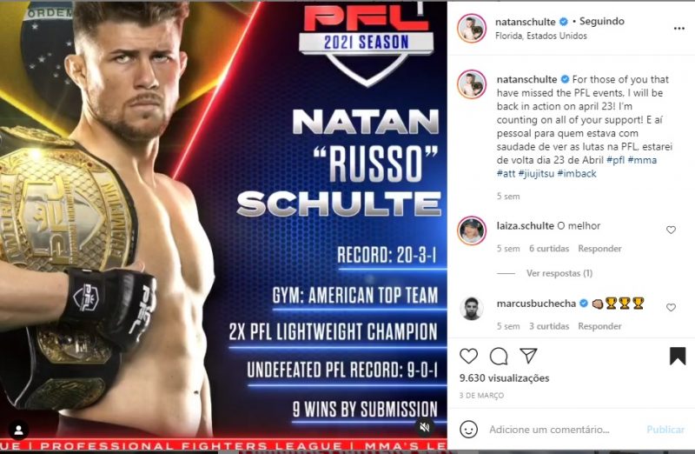Save the post with bookmark icon
Viewport: 695px width, 454px height.
point(678,356)
